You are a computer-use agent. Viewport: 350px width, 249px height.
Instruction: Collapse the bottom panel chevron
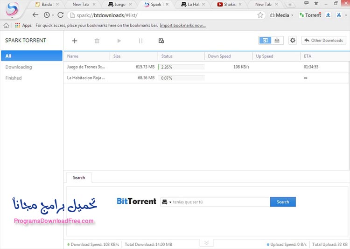(206, 242)
